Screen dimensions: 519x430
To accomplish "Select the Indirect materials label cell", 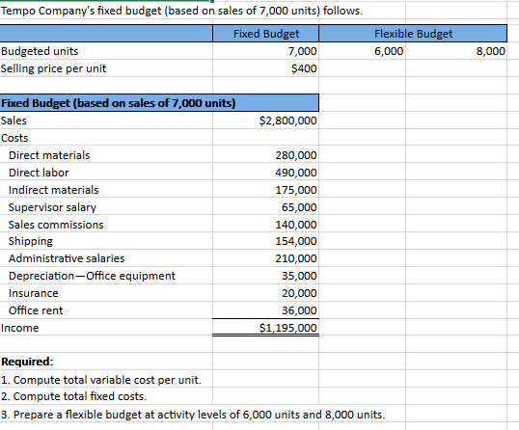I will (106, 190).
